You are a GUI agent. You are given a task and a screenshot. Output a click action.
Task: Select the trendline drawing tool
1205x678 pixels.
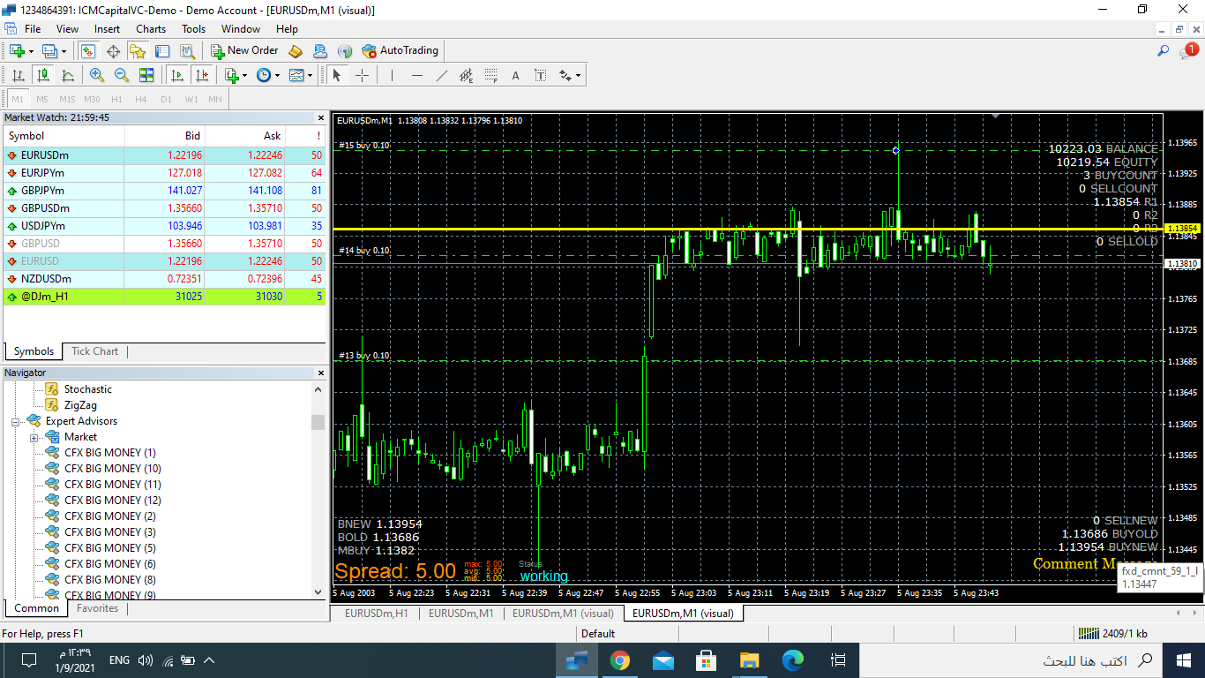pos(442,75)
